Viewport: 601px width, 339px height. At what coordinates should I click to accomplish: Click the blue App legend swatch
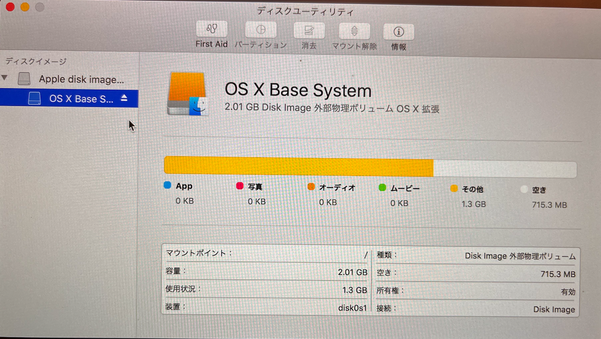167,185
